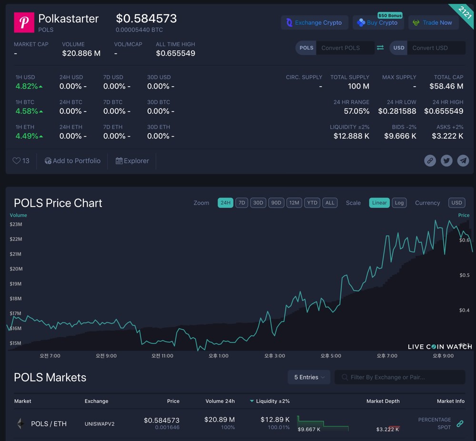476x441 pixels.
Task: Click the $0.584573 headline price
Action: (x=146, y=19)
